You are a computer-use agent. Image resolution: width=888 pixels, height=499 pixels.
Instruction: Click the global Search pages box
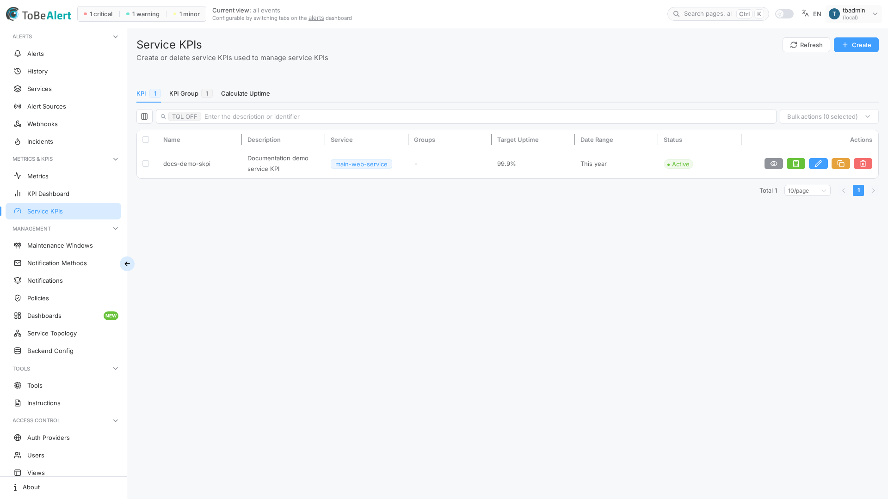tap(718, 14)
